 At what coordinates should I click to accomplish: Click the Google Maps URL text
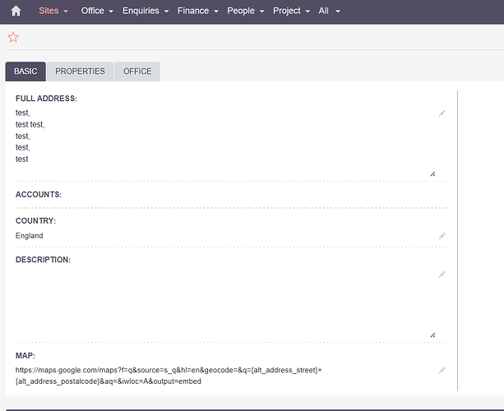169,376
